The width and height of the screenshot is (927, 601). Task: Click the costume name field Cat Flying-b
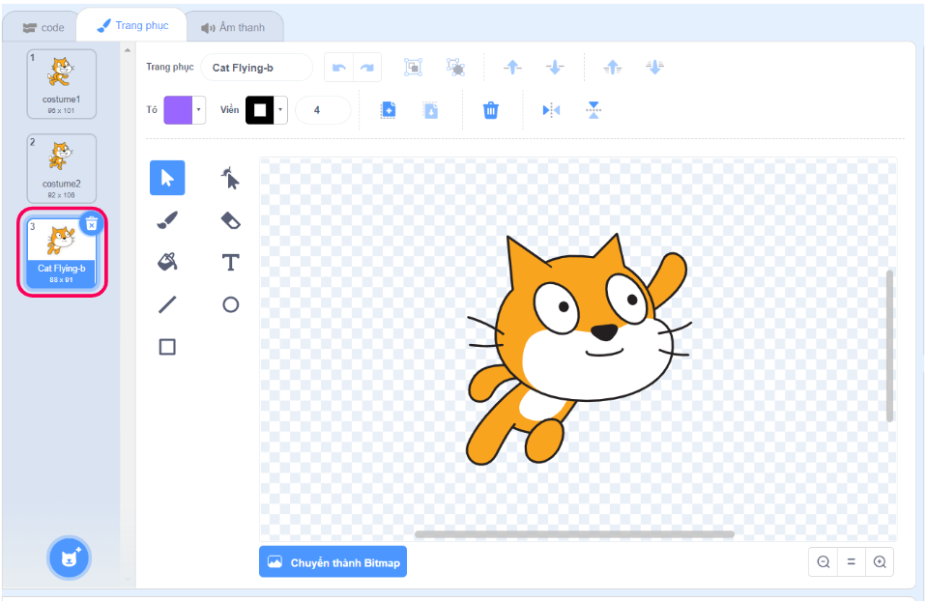click(256, 68)
